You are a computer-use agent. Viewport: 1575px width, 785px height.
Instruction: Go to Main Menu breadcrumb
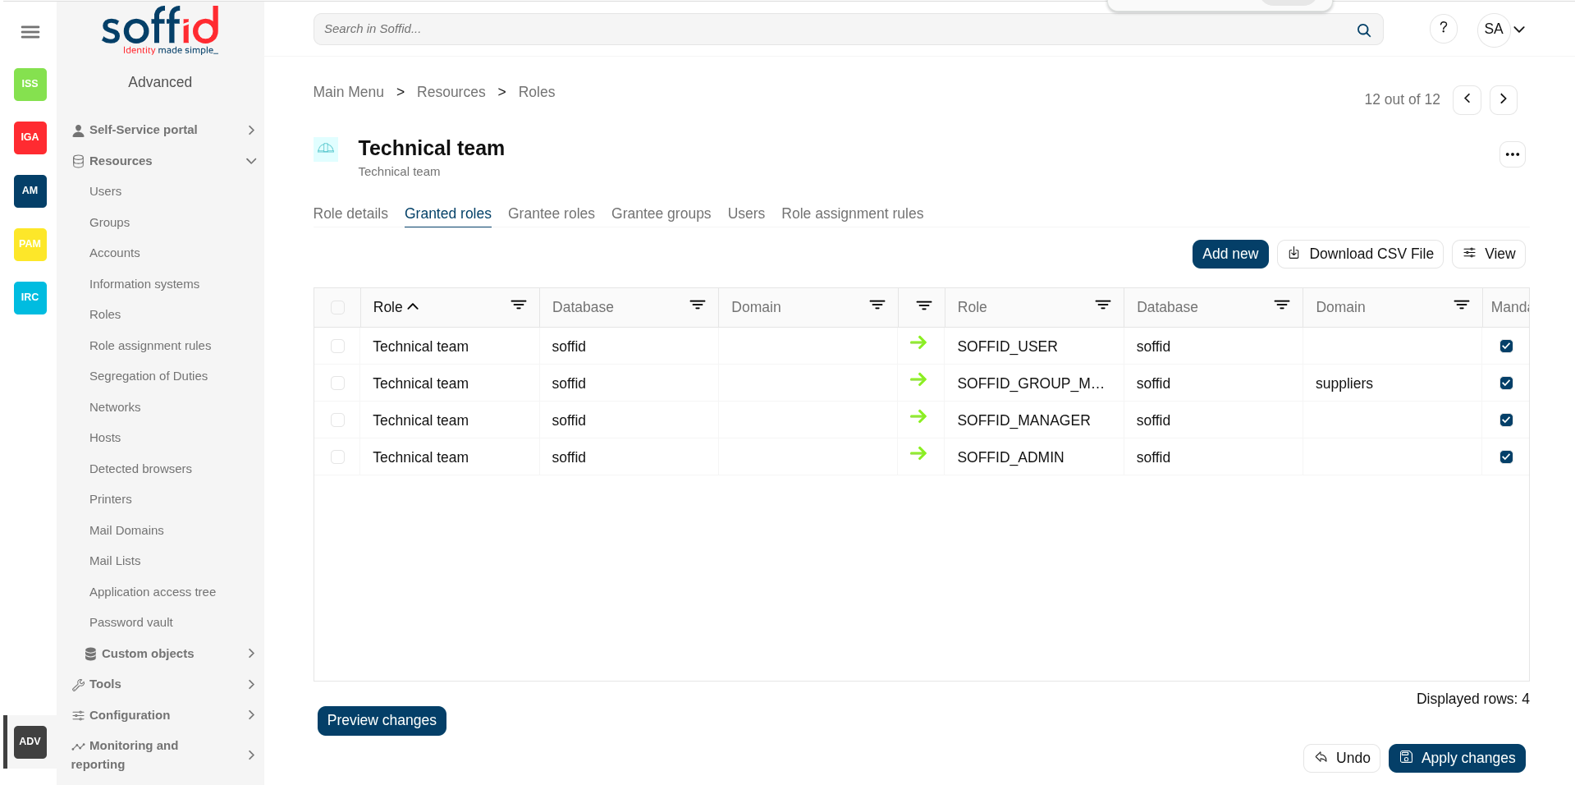[349, 92]
